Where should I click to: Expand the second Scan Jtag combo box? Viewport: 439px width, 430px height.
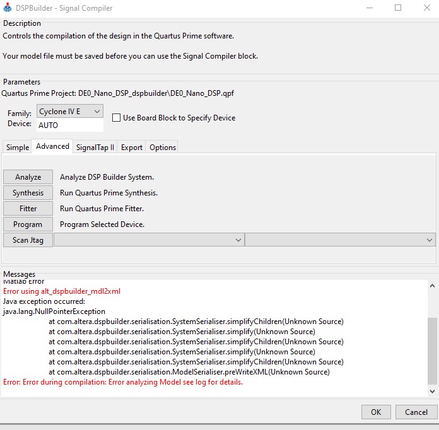point(340,240)
